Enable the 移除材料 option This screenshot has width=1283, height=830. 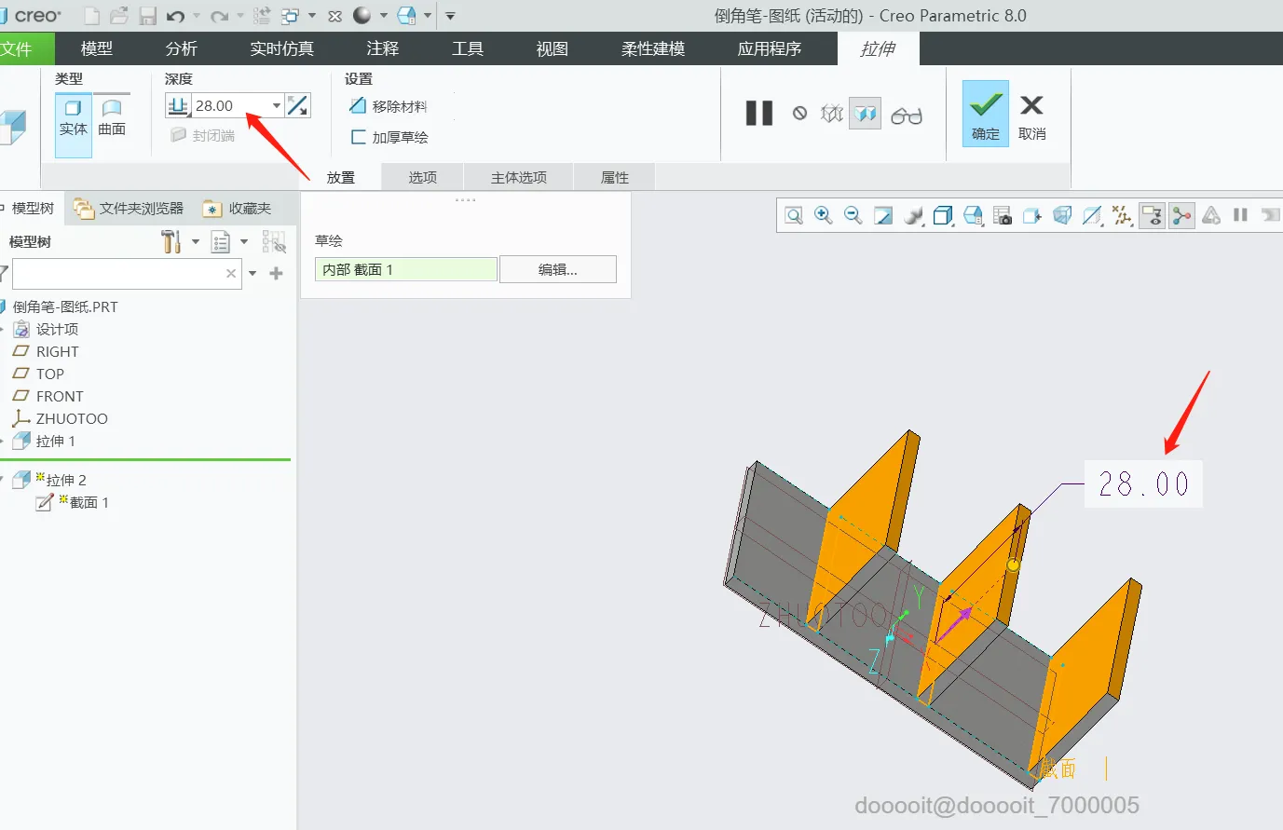(388, 106)
